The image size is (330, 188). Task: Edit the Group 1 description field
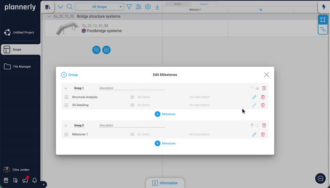click(x=132, y=88)
